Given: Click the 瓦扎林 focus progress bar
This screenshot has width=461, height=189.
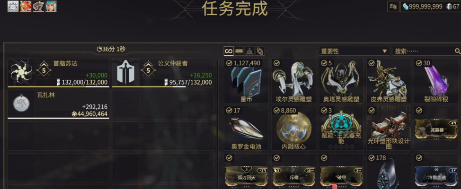Looking at the screenshot, I should tap(59, 118).
